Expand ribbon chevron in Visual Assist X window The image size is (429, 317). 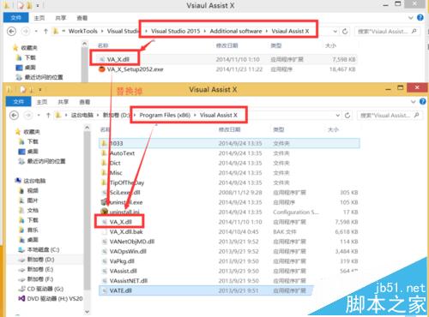[413, 102]
